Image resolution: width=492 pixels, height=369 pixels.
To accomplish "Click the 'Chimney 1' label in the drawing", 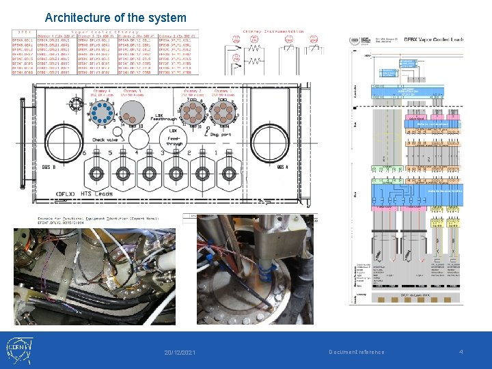I will coord(223,91).
